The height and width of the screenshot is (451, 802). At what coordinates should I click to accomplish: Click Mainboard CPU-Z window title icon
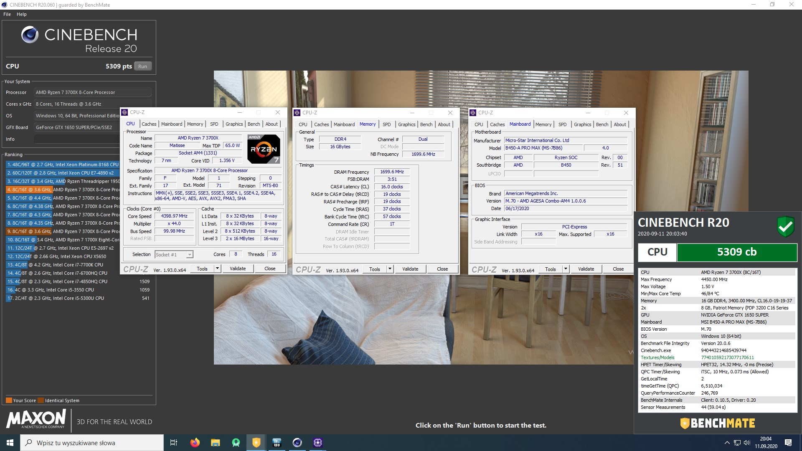coord(473,113)
